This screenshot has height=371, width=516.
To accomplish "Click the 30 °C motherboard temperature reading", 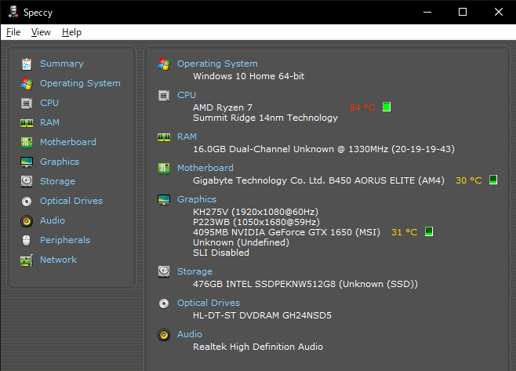I will pyautogui.click(x=469, y=180).
